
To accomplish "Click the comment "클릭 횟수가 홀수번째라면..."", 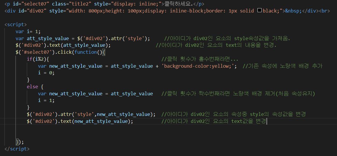I will click(200, 59).
